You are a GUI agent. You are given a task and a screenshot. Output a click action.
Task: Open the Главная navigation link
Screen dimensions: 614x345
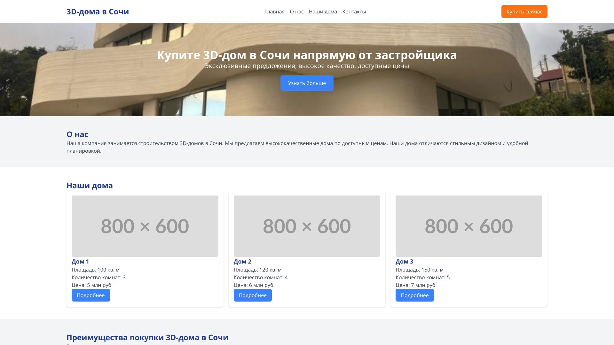coord(274,12)
